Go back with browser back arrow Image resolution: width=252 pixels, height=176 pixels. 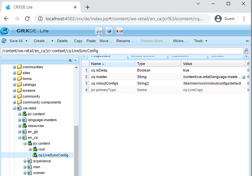point(6,19)
